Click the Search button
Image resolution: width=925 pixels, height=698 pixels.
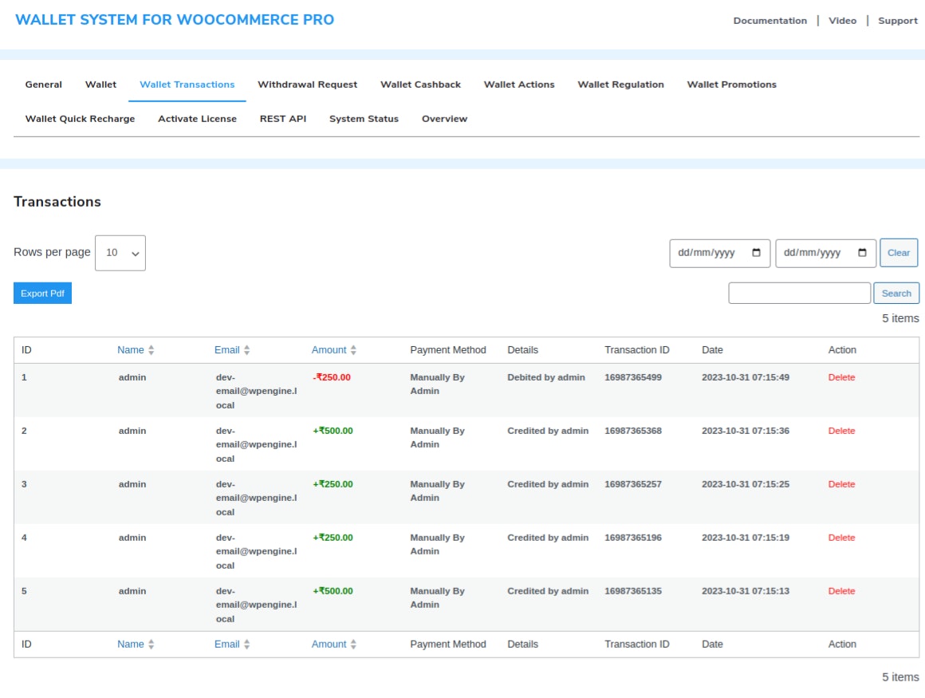(896, 294)
